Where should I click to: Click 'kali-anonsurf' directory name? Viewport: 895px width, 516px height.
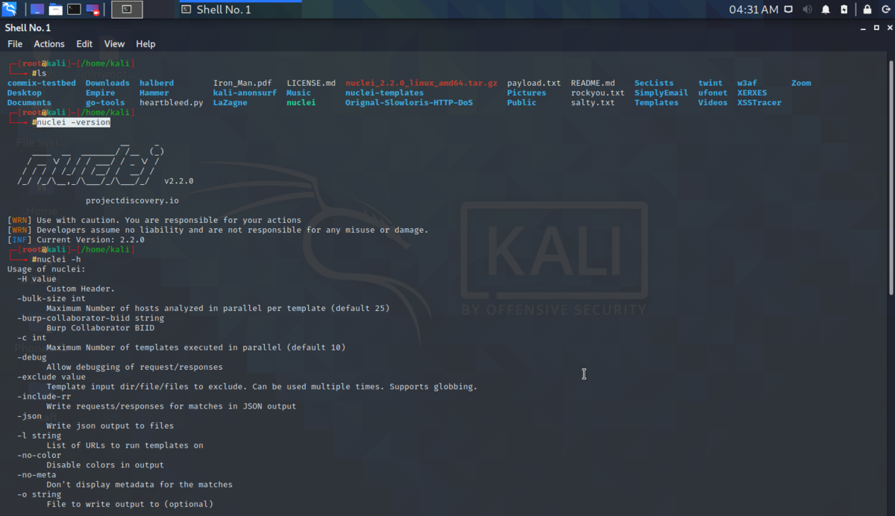click(x=245, y=92)
